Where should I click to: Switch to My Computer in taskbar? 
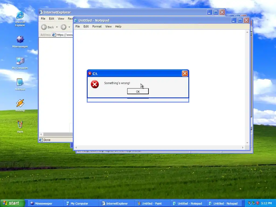tap(81, 203)
